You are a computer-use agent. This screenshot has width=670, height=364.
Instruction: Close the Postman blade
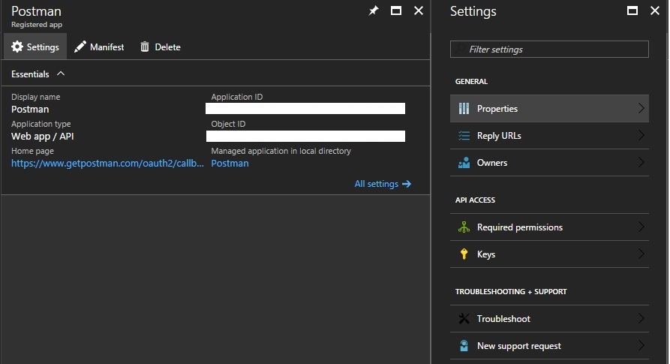tap(419, 11)
